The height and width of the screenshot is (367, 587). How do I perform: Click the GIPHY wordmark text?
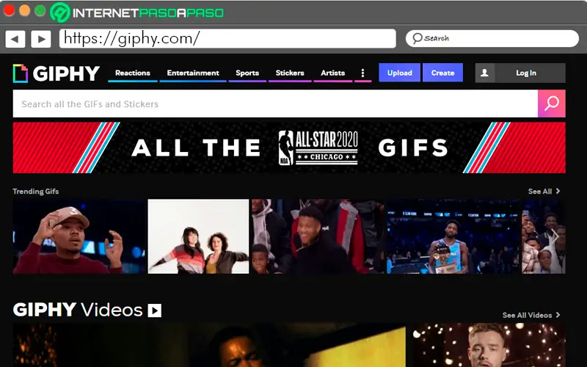tap(66, 73)
